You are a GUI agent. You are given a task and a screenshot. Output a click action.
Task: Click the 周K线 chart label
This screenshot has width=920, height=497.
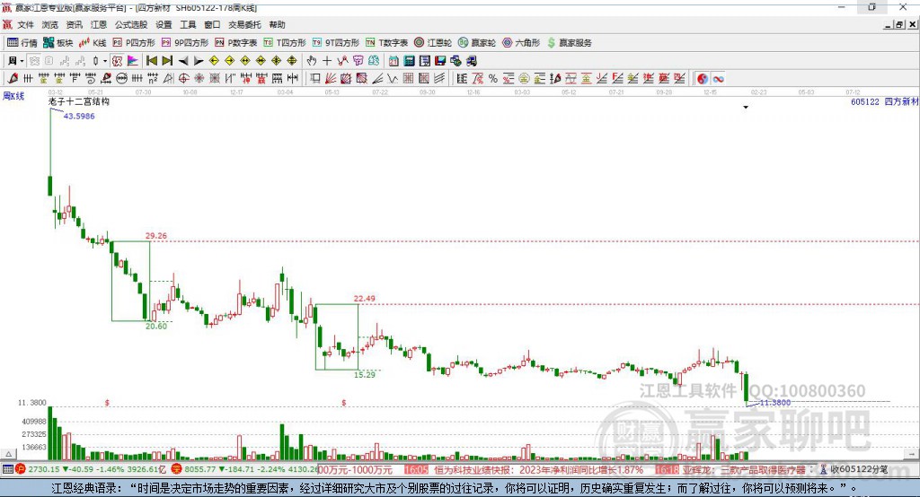13,96
